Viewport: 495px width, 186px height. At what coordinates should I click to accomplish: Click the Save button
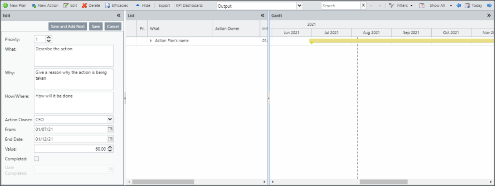click(96, 27)
